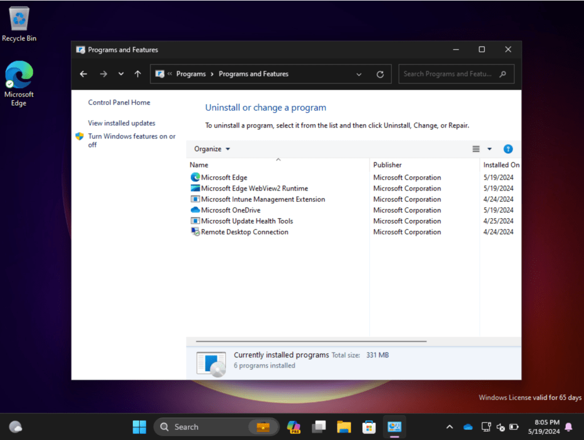Show hidden icons in system tray

click(x=449, y=426)
